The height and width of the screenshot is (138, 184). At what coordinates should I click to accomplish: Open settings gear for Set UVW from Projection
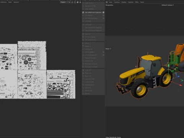coord(103,12)
